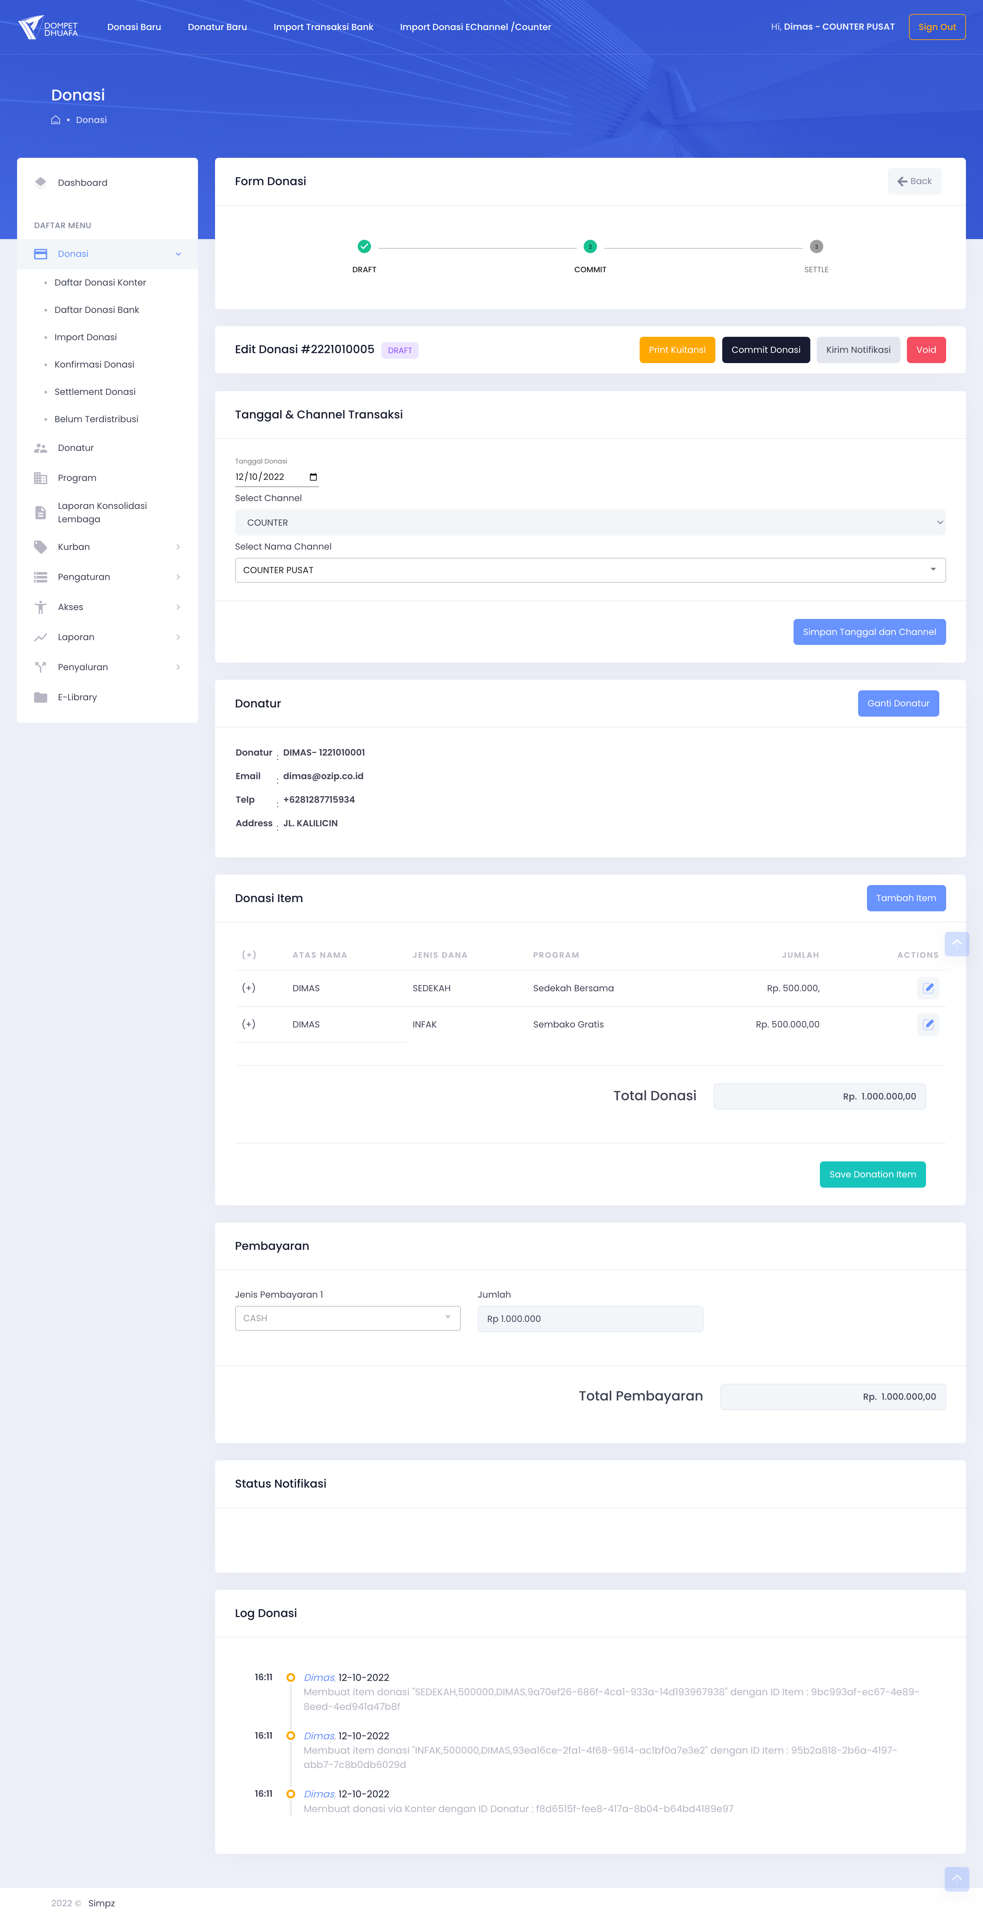Click the edit icon for SEDEKAH row
This screenshot has height=1919, width=983.
pyautogui.click(x=928, y=988)
